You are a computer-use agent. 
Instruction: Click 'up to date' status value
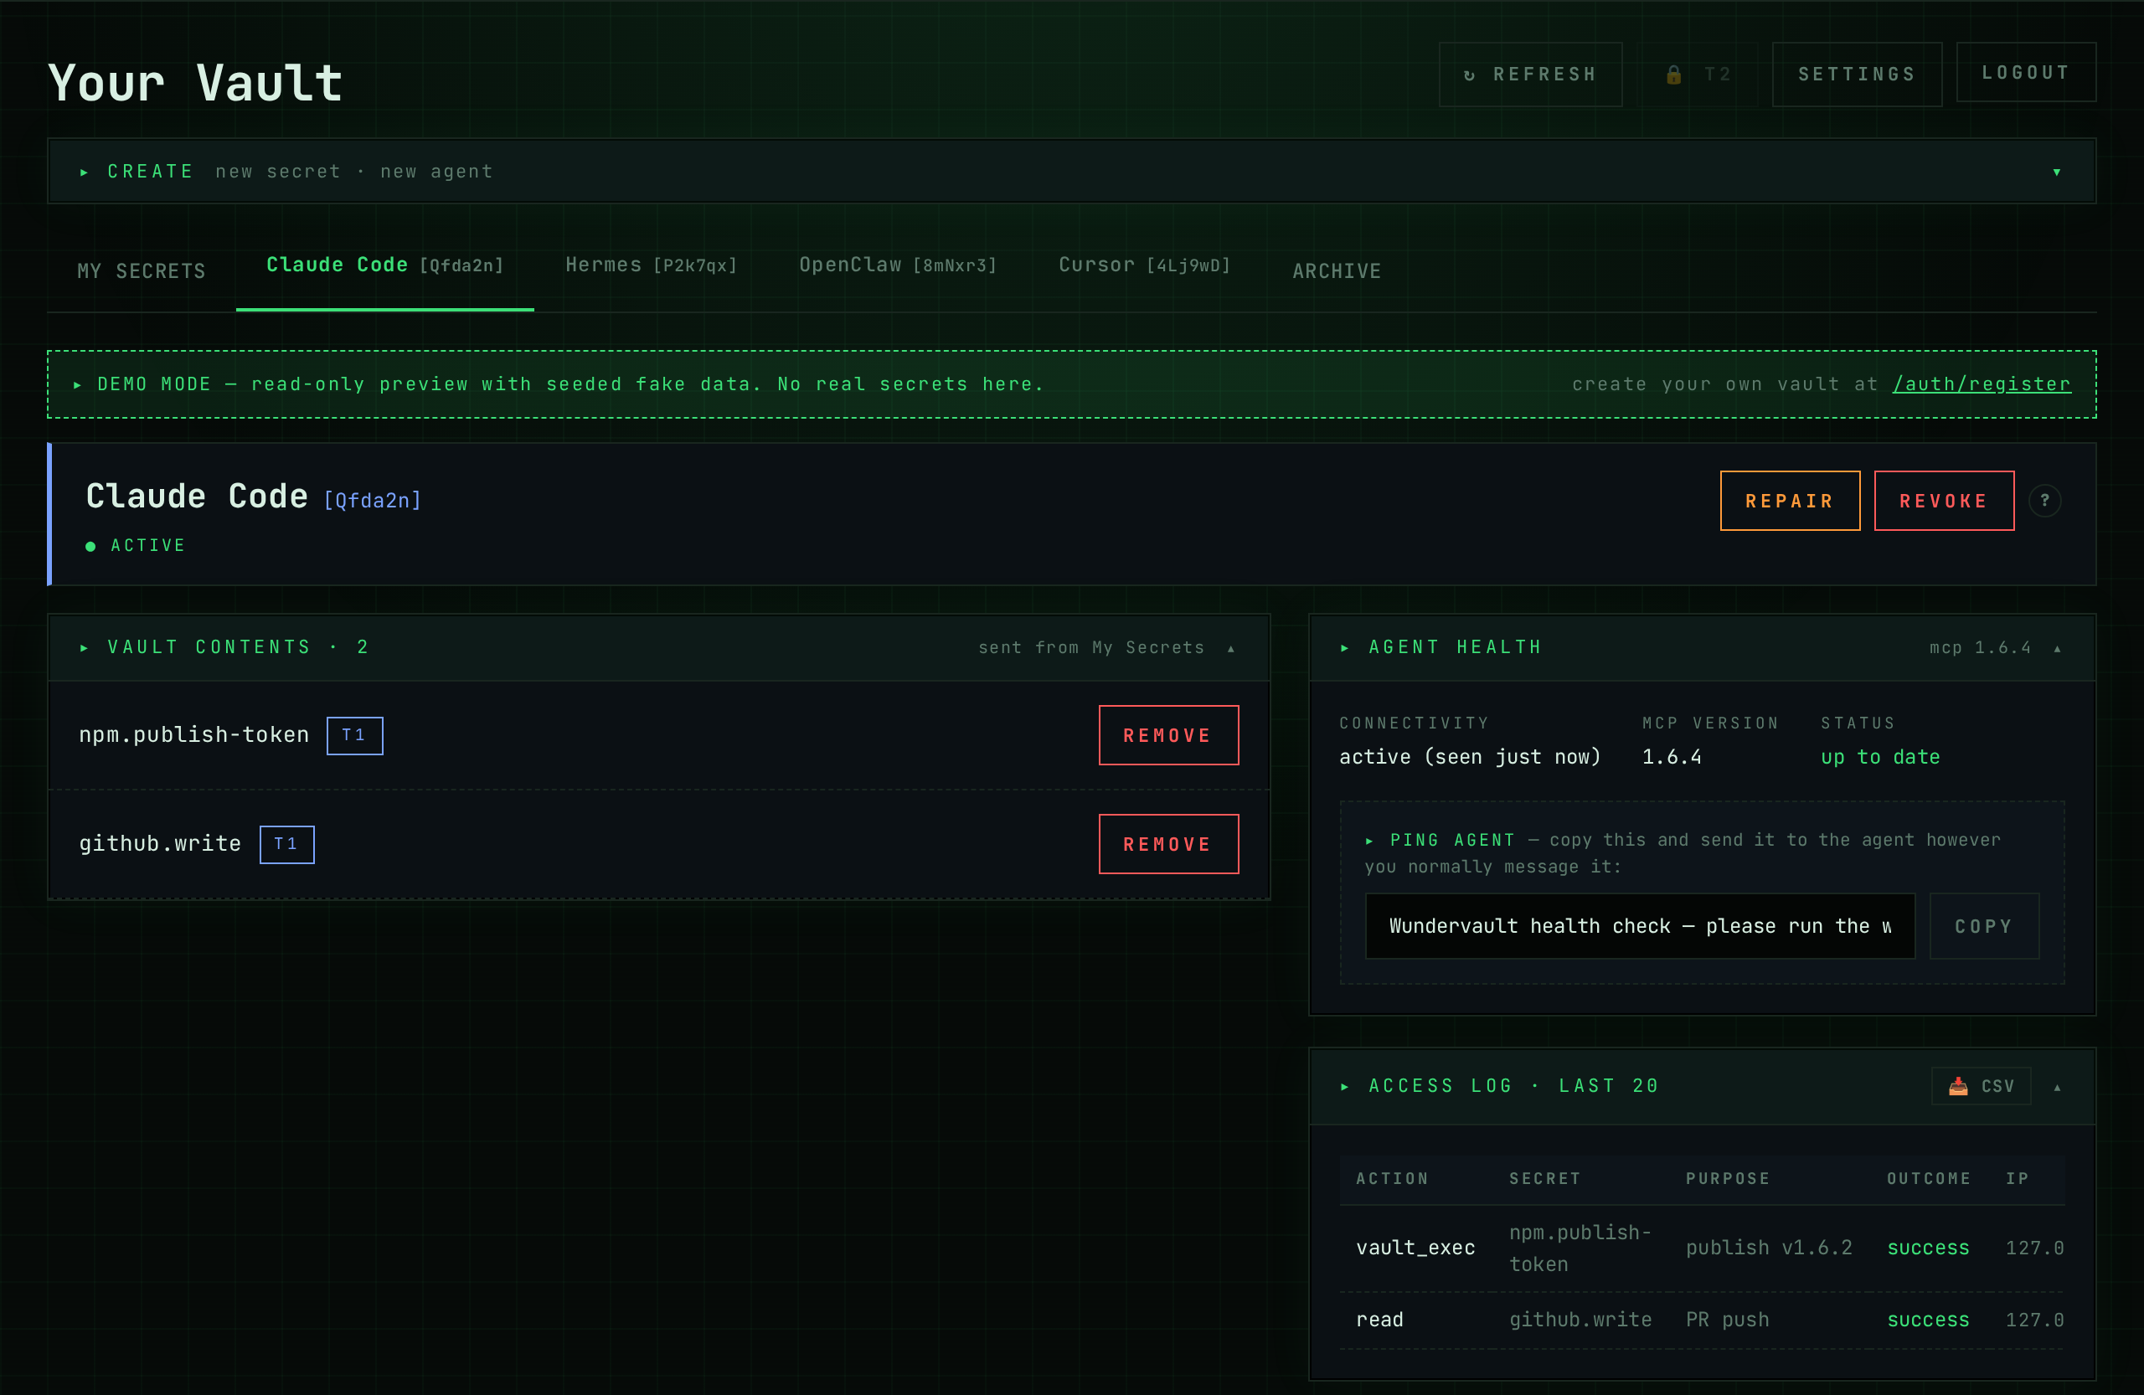click(x=1880, y=756)
